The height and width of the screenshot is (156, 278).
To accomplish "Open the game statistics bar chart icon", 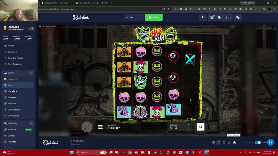I will click(x=235, y=143).
